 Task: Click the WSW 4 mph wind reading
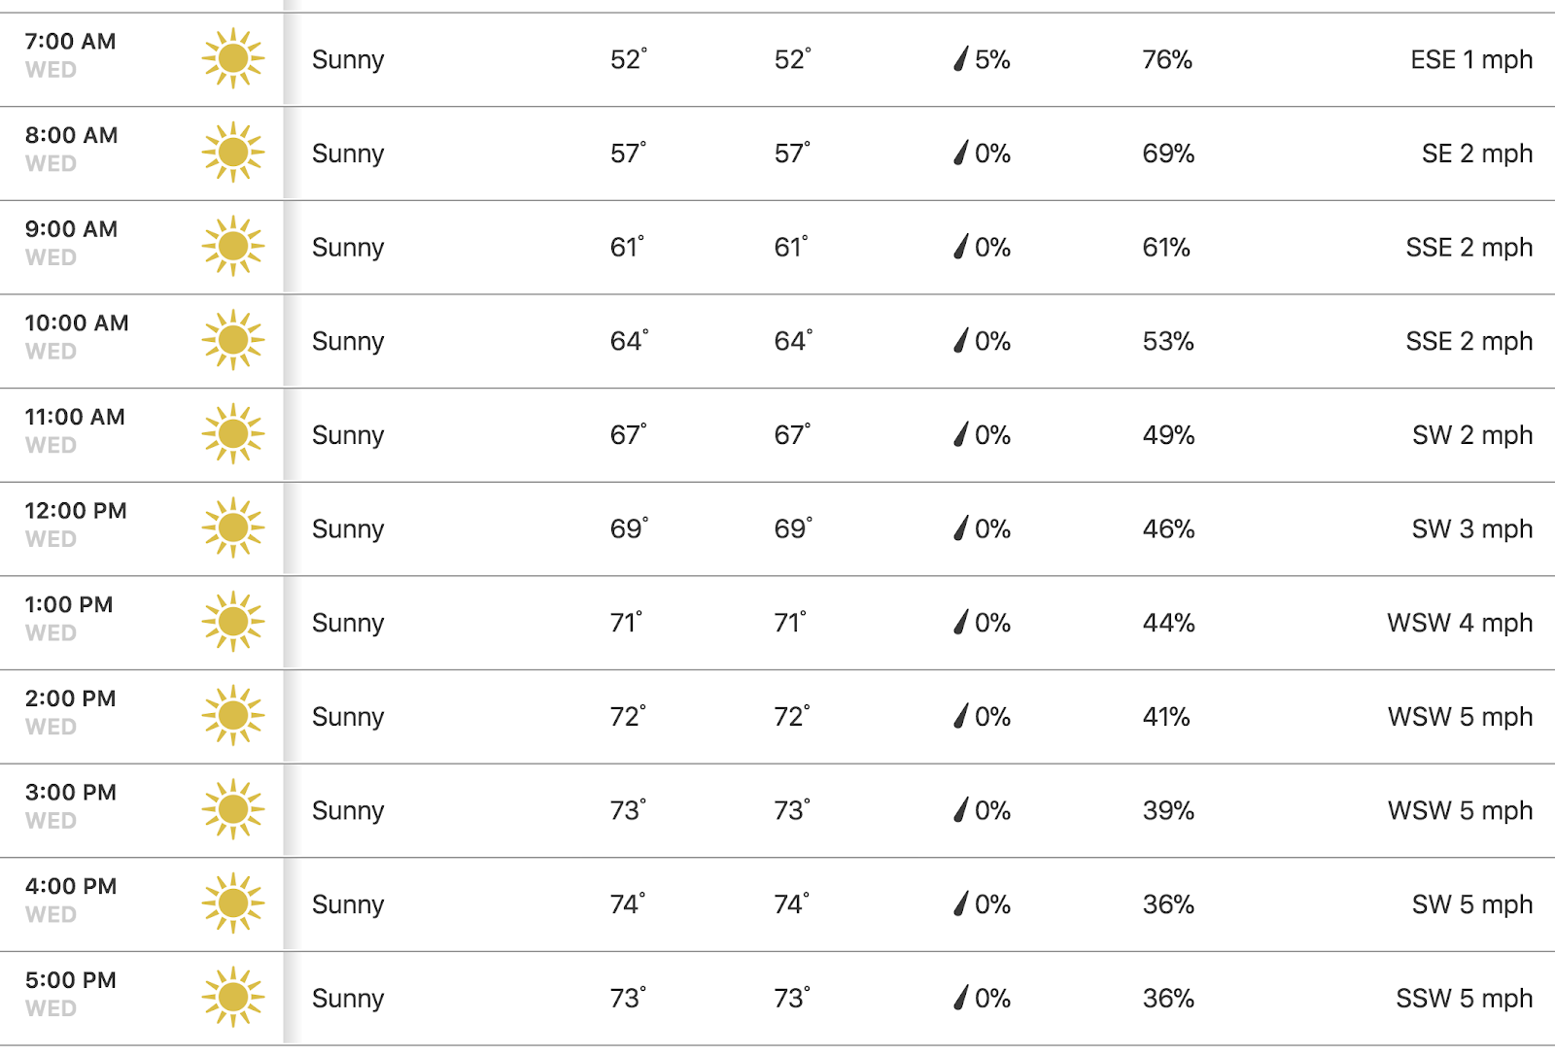(x=1460, y=623)
